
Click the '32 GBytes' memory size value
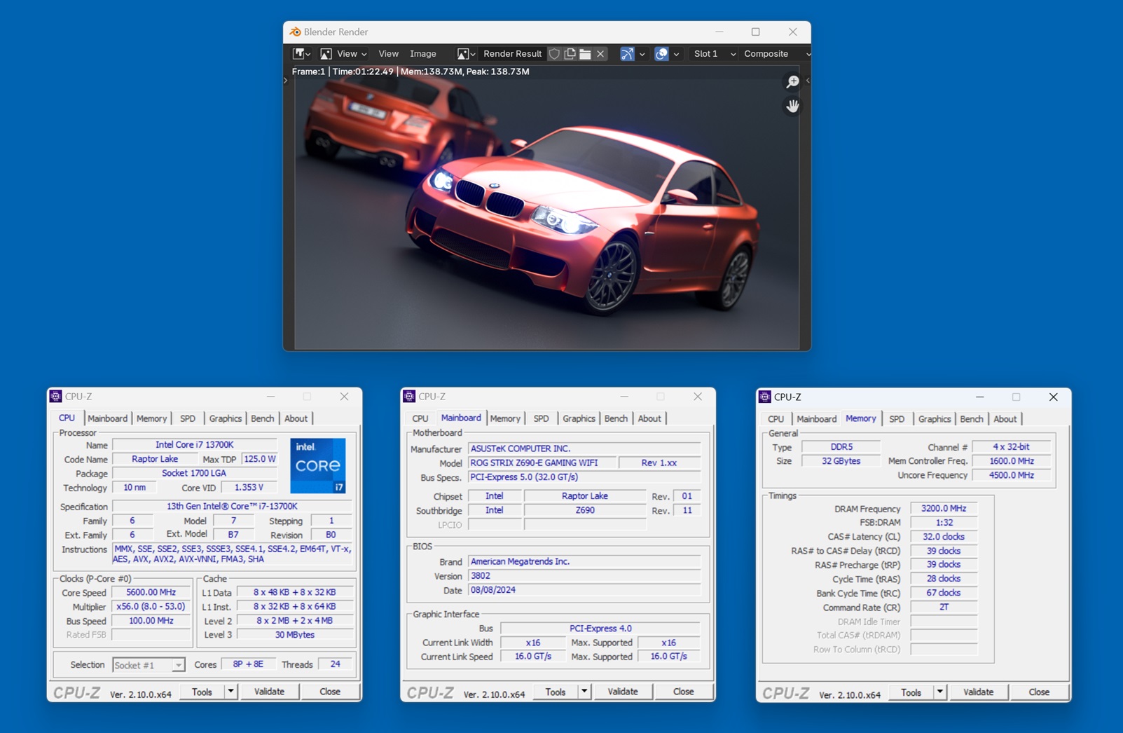841,461
